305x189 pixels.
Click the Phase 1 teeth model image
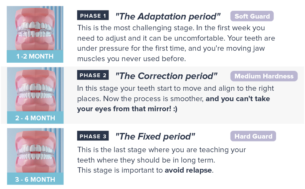pyautogui.click(x=35, y=28)
